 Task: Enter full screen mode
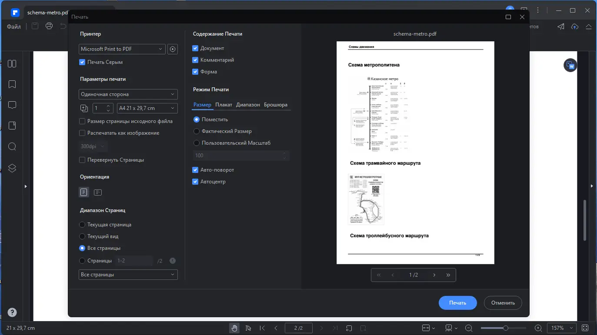coord(585,328)
